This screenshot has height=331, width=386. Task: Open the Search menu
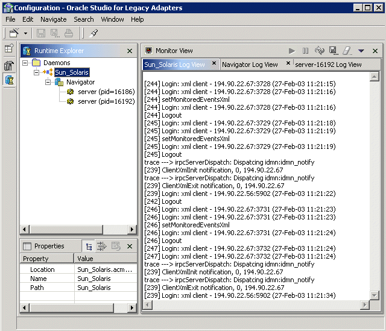click(84, 19)
